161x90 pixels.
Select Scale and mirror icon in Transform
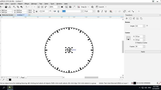pyautogui.click(x=134, y=18)
